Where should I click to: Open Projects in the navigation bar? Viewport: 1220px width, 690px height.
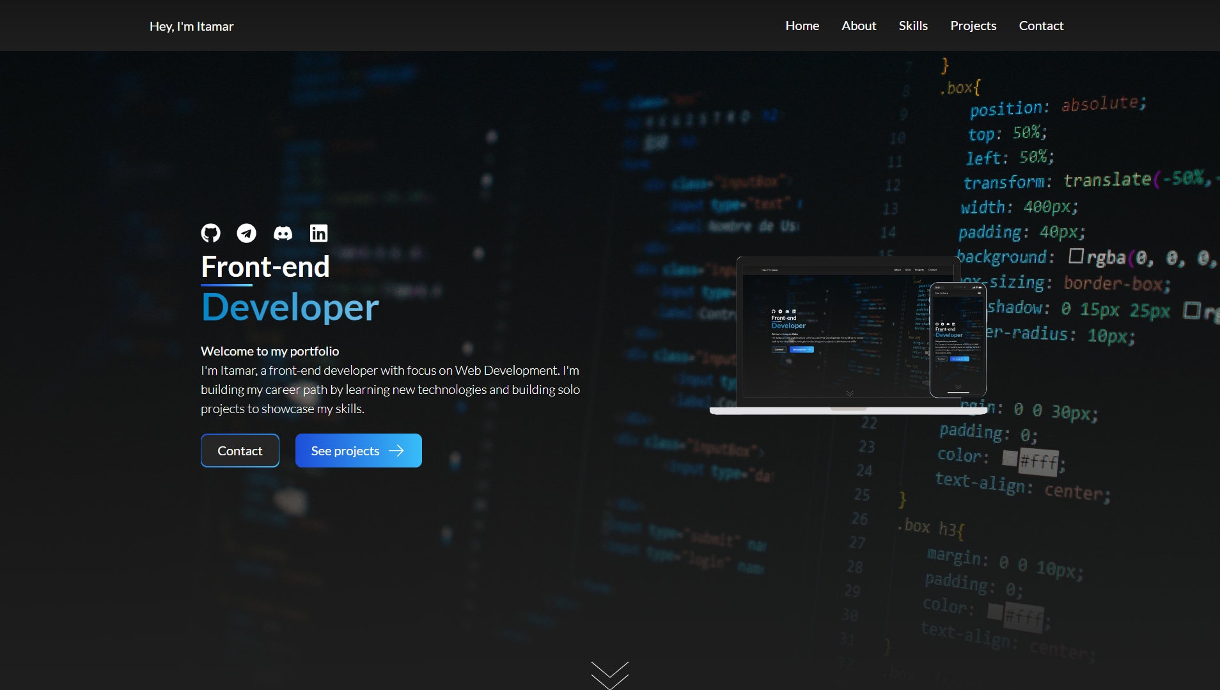pyautogui.click(x=973, y=26)
